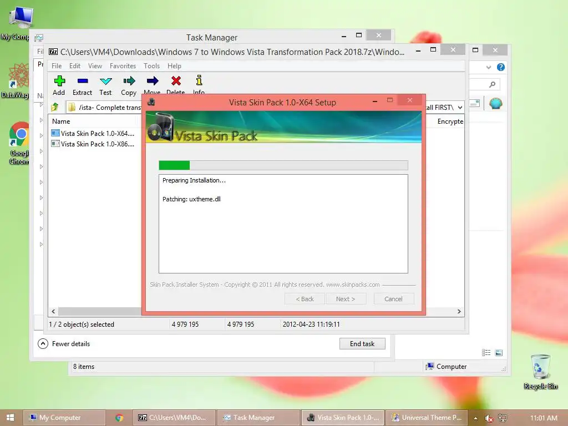Click the Vista Skin Pack setup title icon

pos(151,102)
